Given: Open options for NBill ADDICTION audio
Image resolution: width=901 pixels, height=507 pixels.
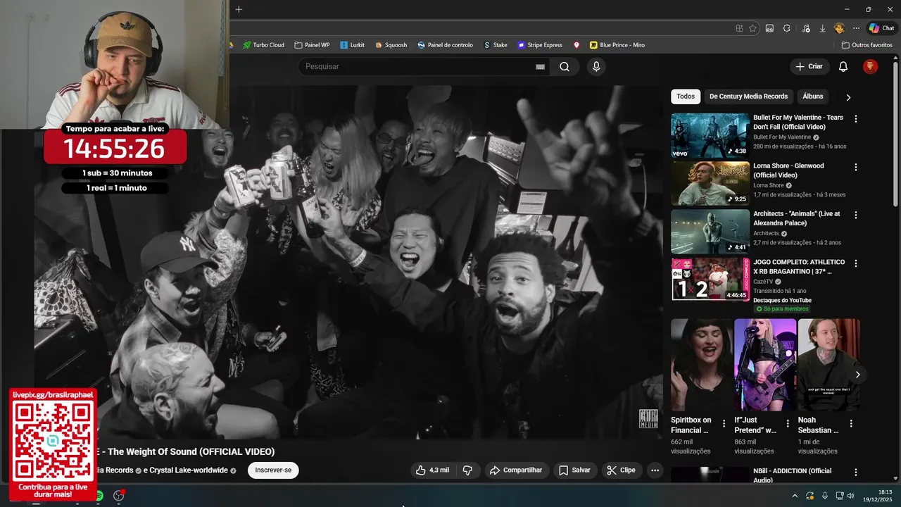Looking at the screenshot, I should [x=856, y=472].
